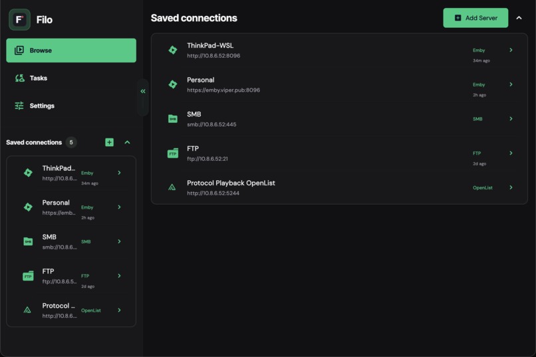This screenshot has height=357, width=536.
Task: Click the sidebar Protocol OpenList icon
Action: 27,310
